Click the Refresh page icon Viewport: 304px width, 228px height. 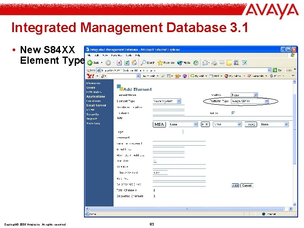pyautogui.click(x=127, y=62)
